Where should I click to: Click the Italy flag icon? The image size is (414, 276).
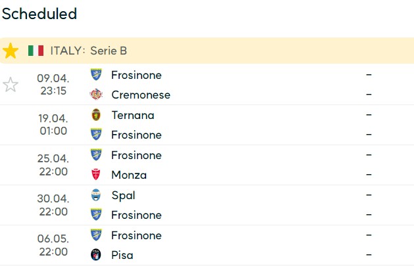[36, 51]
